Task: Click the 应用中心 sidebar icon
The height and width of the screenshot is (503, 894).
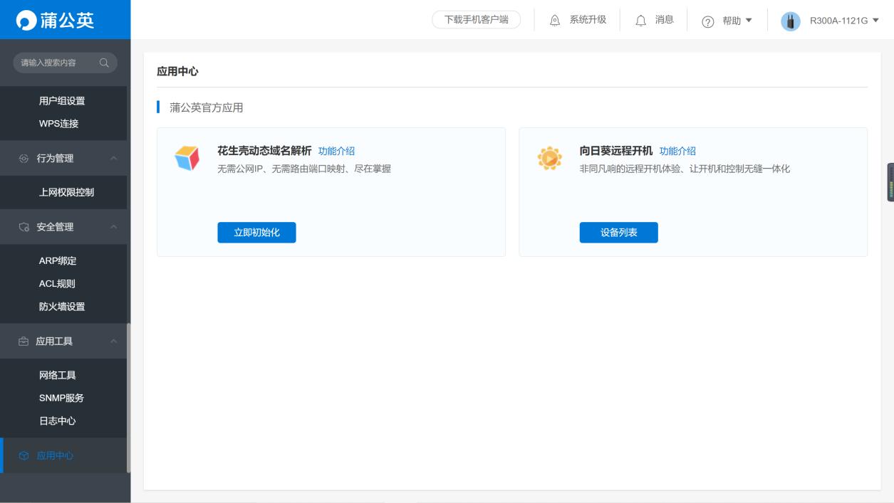Action: (x=24, y=455)
